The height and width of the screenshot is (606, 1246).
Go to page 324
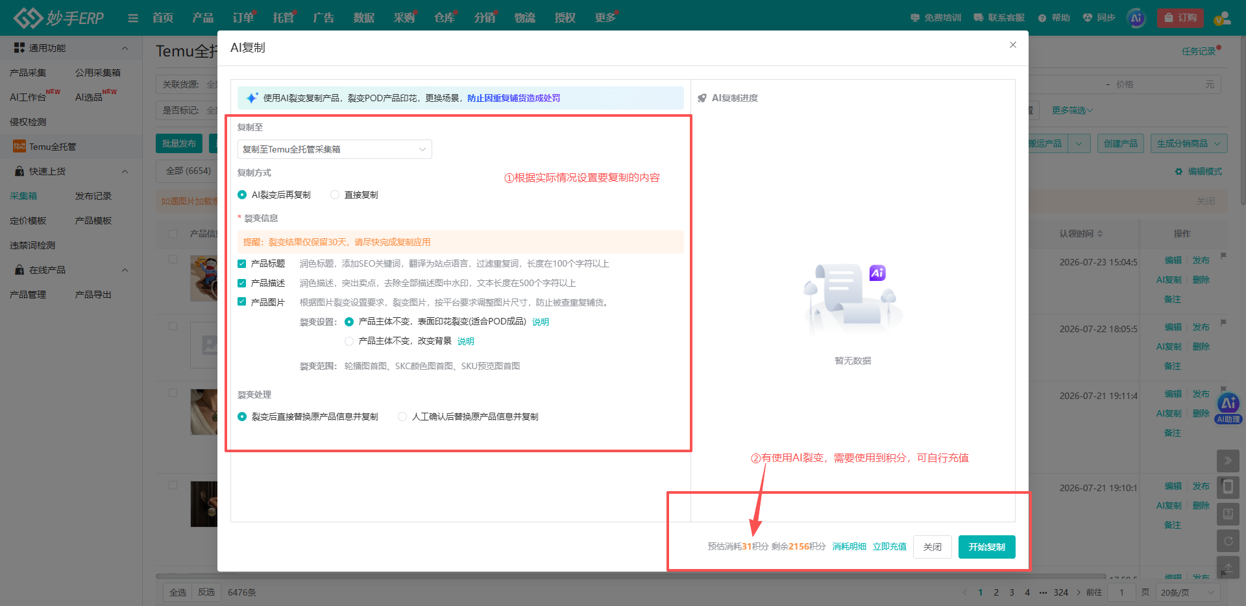(x=1061, y=592)
